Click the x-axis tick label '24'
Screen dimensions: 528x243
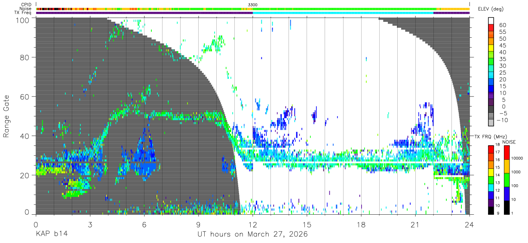tap(470, 225)
